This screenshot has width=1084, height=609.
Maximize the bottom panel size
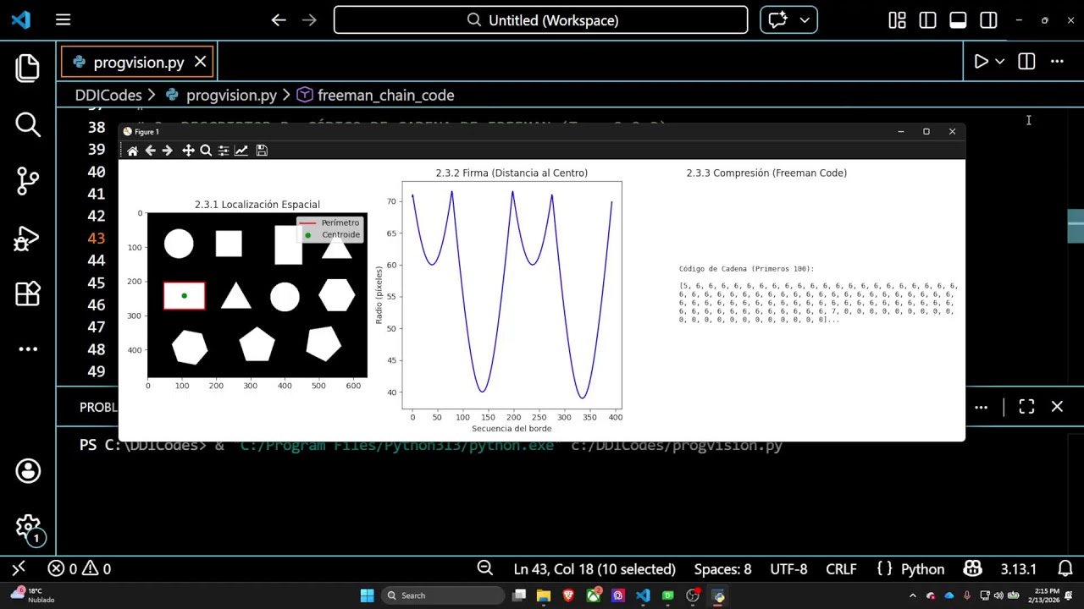(1026, 407)
